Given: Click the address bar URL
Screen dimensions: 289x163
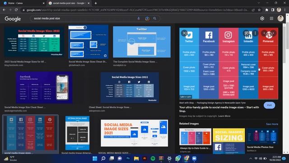Looking at the screenshot, I should (x=138, y=10).
